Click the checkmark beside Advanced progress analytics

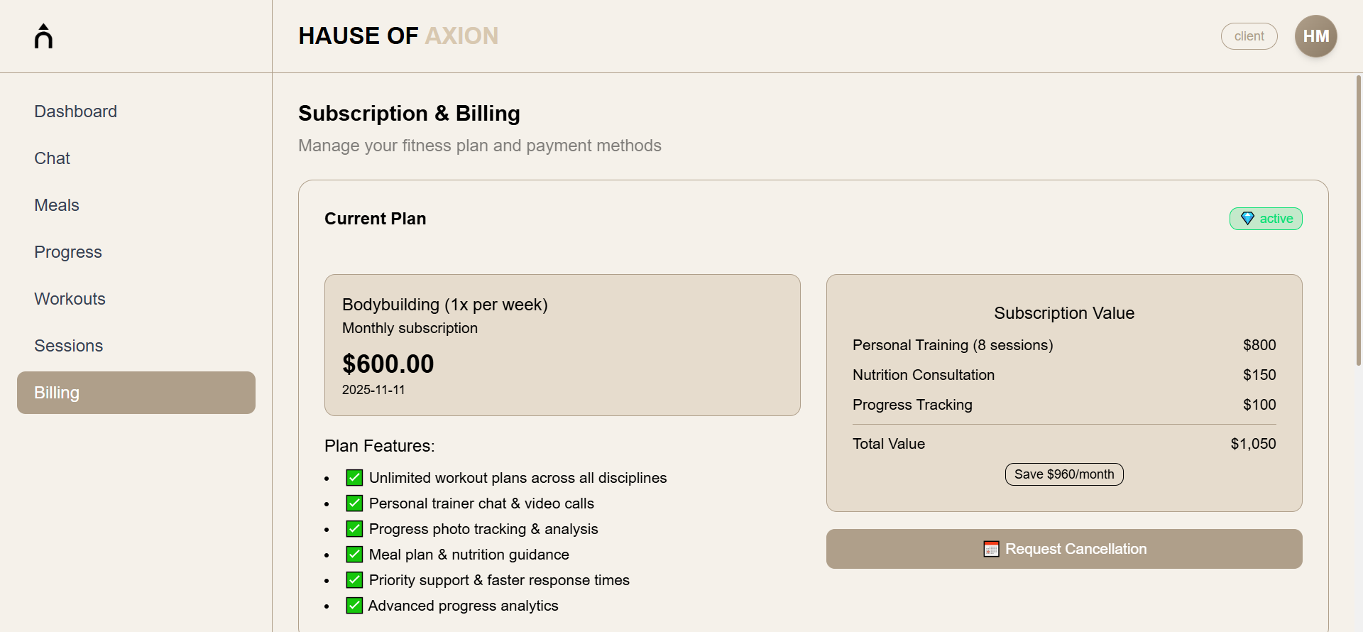tap(354, 606)
